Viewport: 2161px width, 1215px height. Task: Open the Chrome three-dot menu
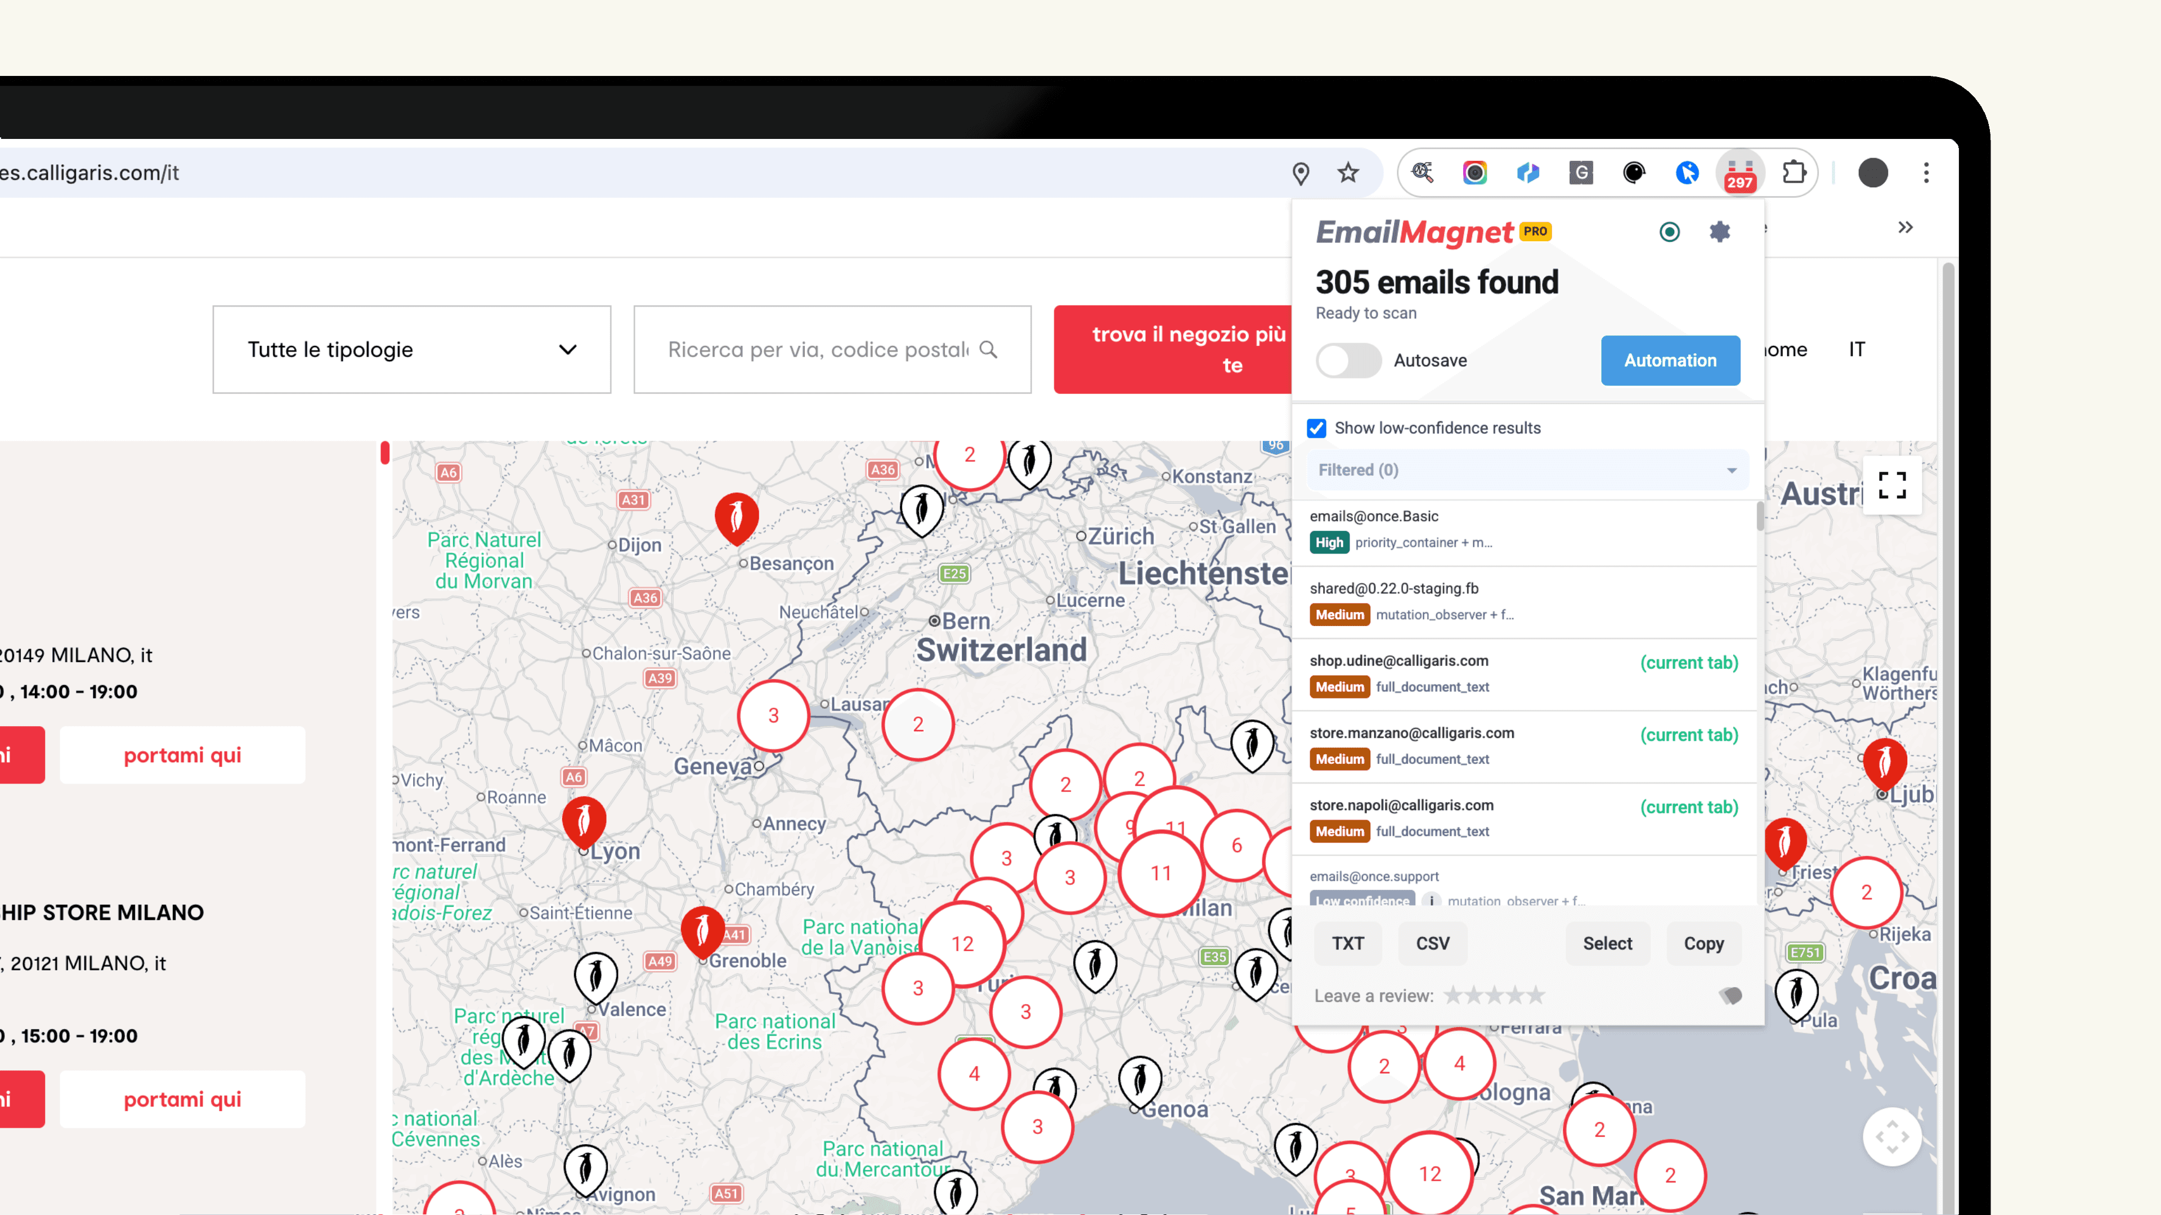pyautogui.click(x=1926, y=173)
